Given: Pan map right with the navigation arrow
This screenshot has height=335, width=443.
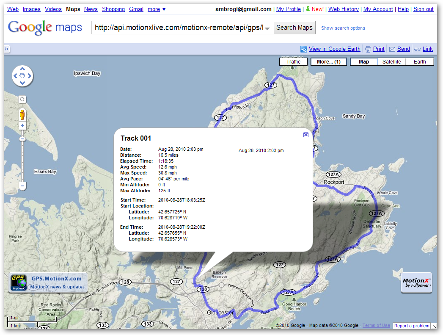Looking at the screenshot, I should 29,76.
